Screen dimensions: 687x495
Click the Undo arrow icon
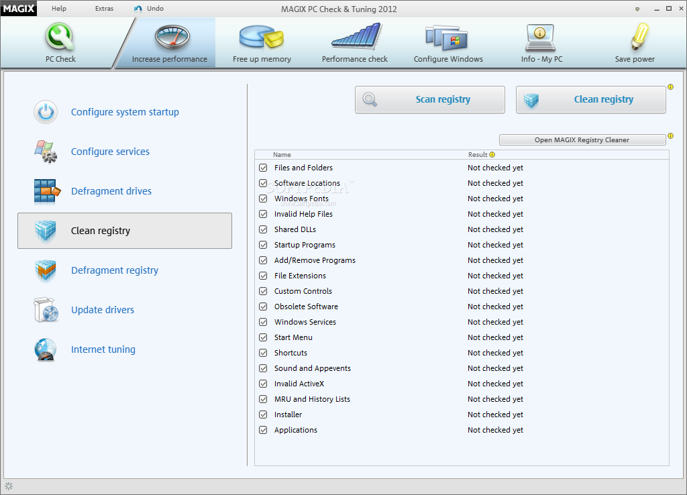[138, 9]
